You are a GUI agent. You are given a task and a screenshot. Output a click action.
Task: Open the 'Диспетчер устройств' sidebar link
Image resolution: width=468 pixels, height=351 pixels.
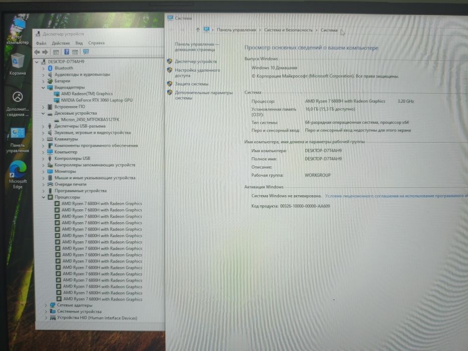[x=196, y=62]
